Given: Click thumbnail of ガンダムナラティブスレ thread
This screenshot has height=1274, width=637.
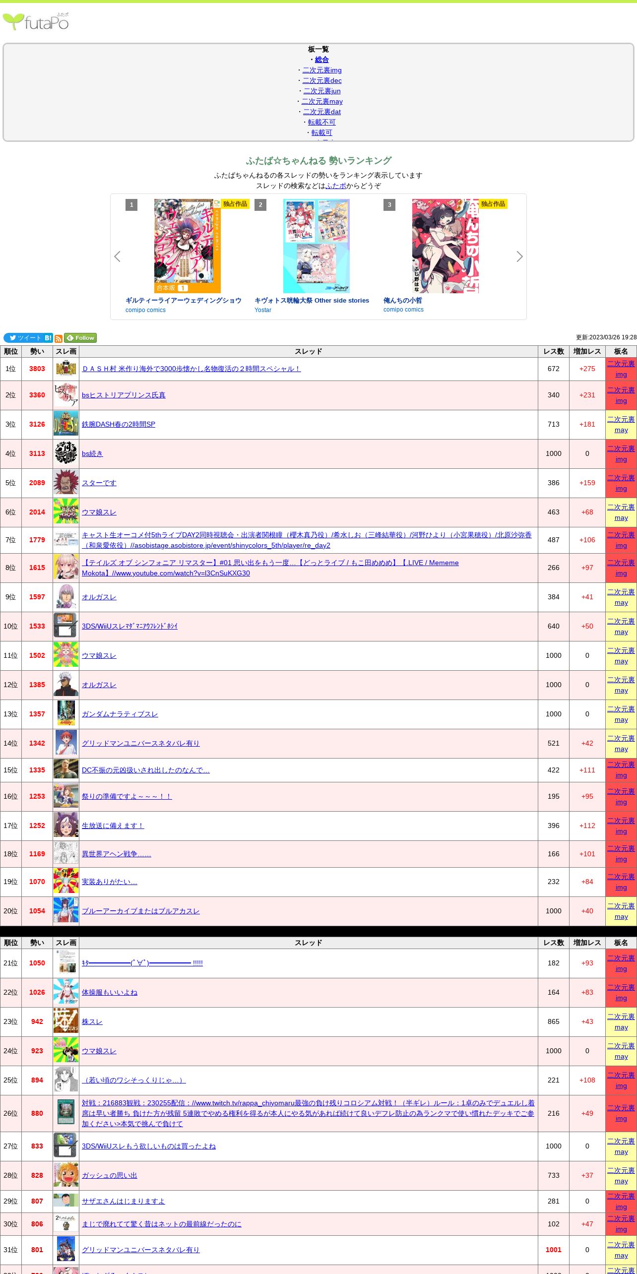Looking at the screenshot, I should (x=66, y=714).
